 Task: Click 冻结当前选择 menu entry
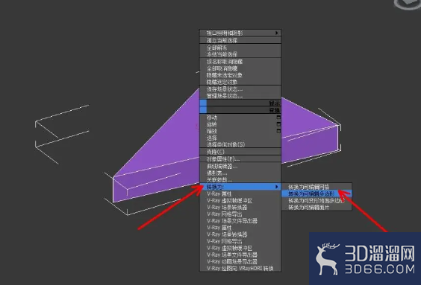tap(240, 54)
